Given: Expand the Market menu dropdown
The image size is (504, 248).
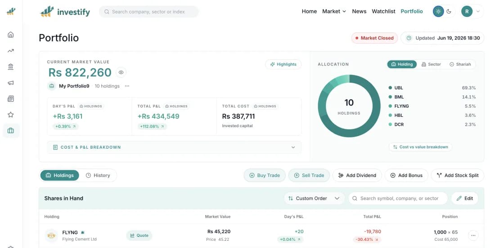Looking at the screenshot, I should click(x=334, y=11).
